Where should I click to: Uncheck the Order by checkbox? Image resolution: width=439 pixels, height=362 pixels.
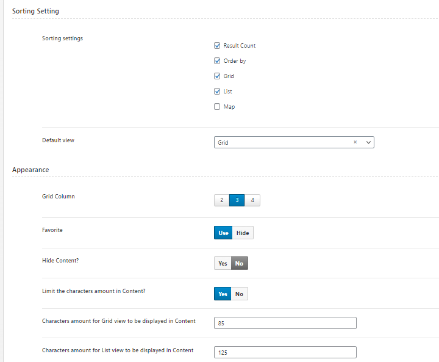point(217,61)
